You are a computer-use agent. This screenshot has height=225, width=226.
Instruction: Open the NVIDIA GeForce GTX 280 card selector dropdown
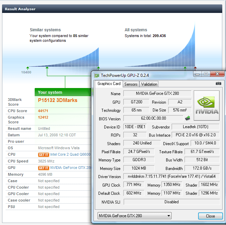[x=135, y=215]
